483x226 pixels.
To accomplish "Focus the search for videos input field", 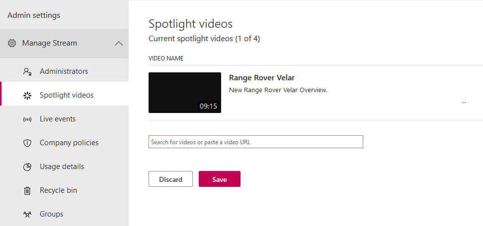I will point(256,142).
